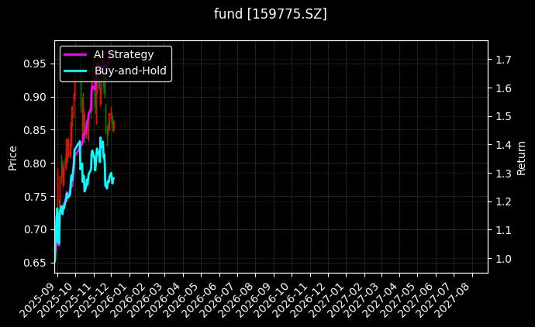535x327 pixels.
Task: Click the 1.4 return tick label
Action: (502, 145)
